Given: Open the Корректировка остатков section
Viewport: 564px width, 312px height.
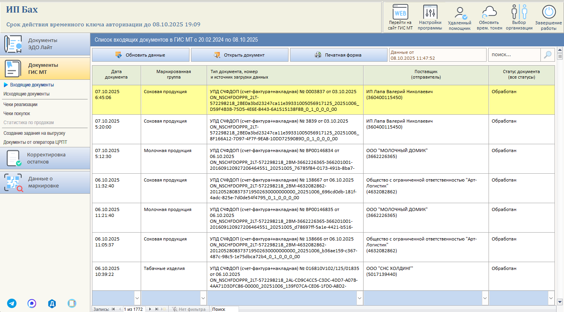Looking at the screenshot, I should coord(45,158).
